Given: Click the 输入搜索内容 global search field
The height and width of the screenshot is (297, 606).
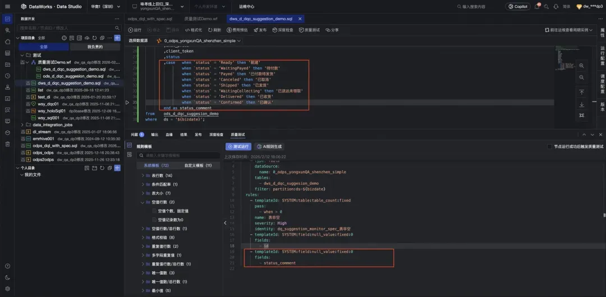Looking at the screenshot, I should pos(474,7).
